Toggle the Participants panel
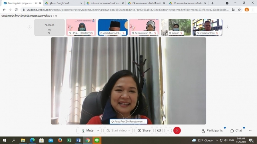The height and width of the screenshot is (144, 257). [212, 131]
